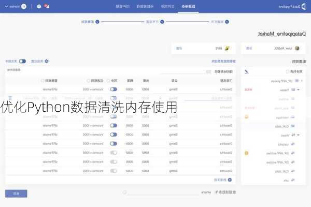Click the step circle next to the header's right end
311x207 pixels.
(x=227, y=22)
